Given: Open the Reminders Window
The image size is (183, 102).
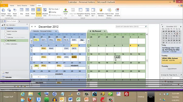Looking at the screenshot, I should [x=101, y=12].
